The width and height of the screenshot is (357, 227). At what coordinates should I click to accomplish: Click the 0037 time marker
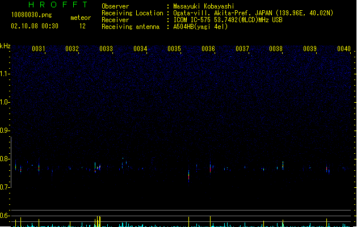(242, 48)
